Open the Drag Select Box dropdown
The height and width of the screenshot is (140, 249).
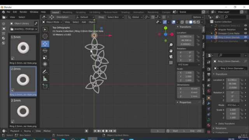[x=115, y=17]
